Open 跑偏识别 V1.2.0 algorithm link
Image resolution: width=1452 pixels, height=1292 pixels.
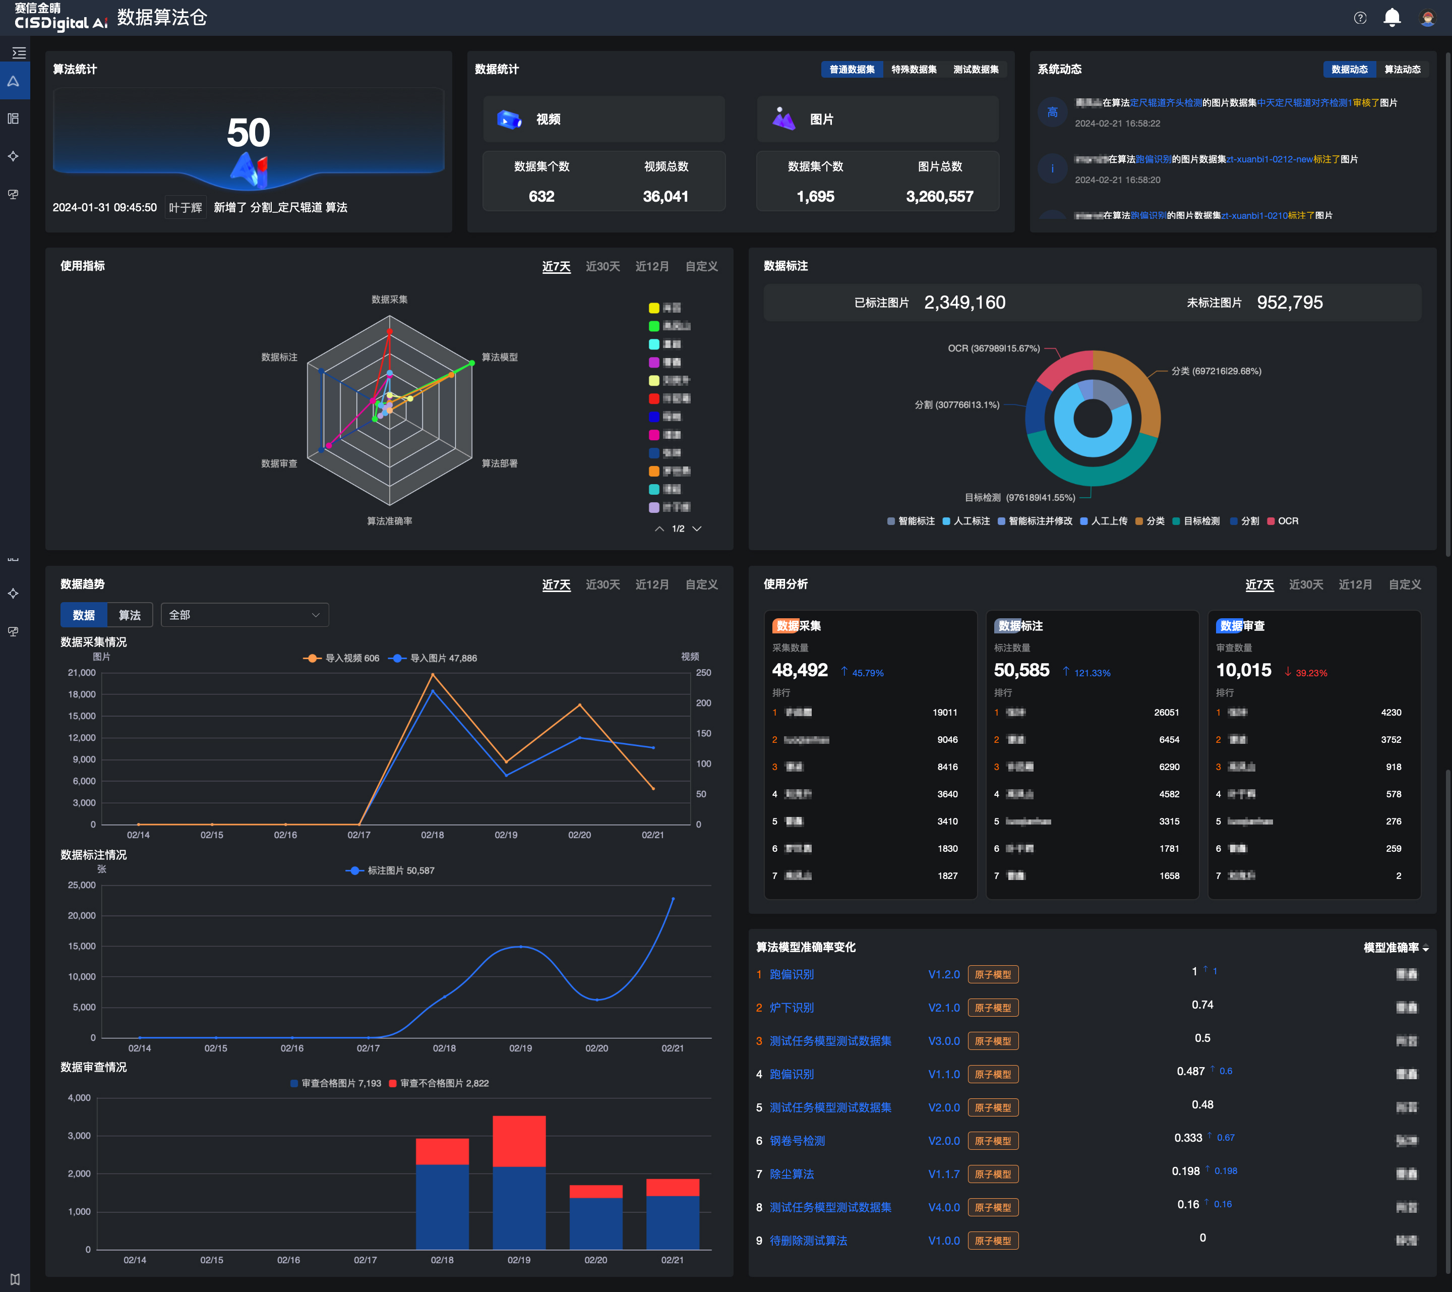point(792,974)
